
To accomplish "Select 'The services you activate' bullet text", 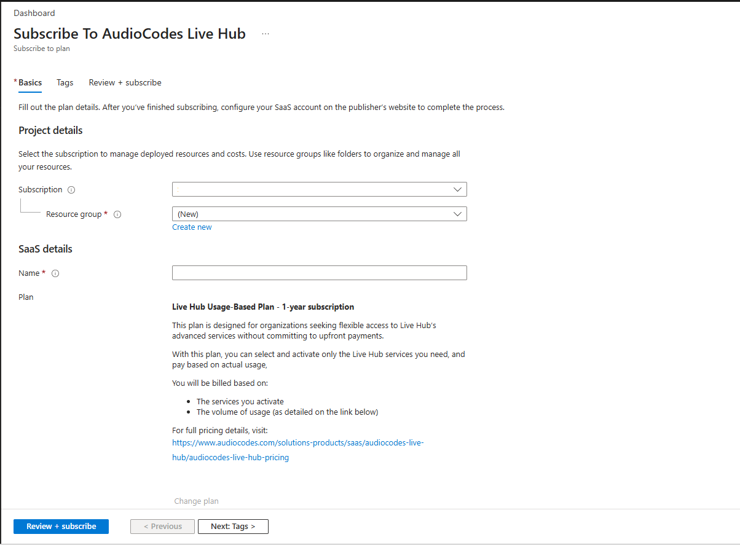I will pyautogui.click(x=240, y=401).
